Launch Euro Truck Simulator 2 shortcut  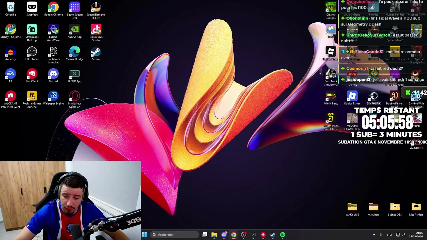pyautogui.click(x=331, y=77)
